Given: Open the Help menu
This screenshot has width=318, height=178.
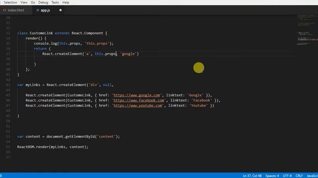Looking at the screenshot, I should (x=66, y=2).
